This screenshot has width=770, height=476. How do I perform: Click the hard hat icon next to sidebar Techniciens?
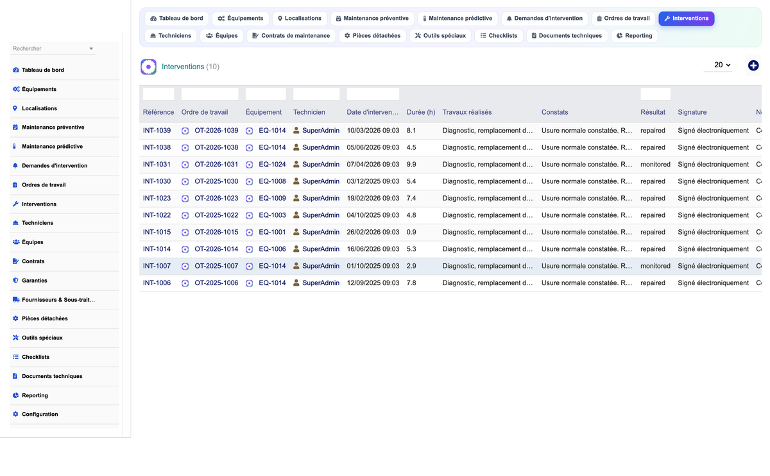click(x=15, y=223)
